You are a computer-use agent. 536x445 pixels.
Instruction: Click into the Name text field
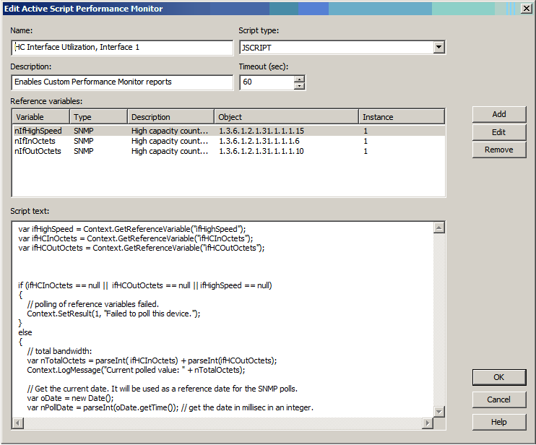pyautogui.click(x=123, y=48)
